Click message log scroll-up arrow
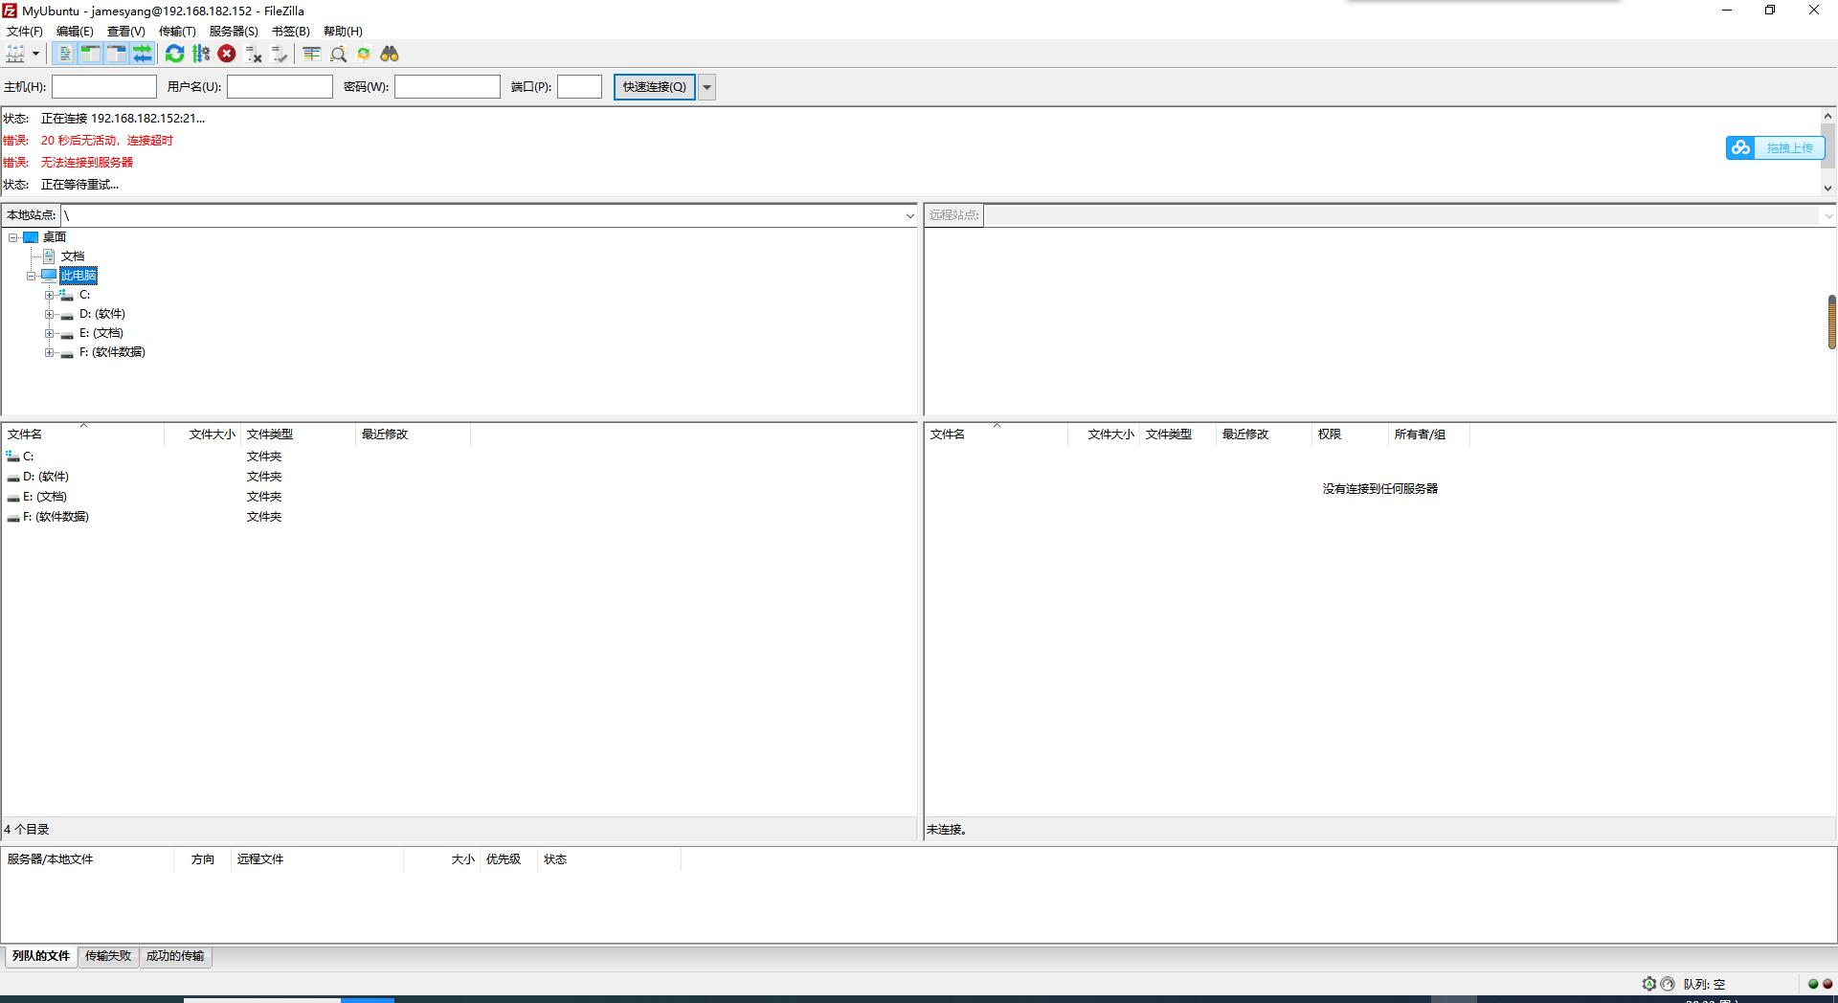Image resolution: width=1838 pixels, height=1003 pixels. [1827, 116]
